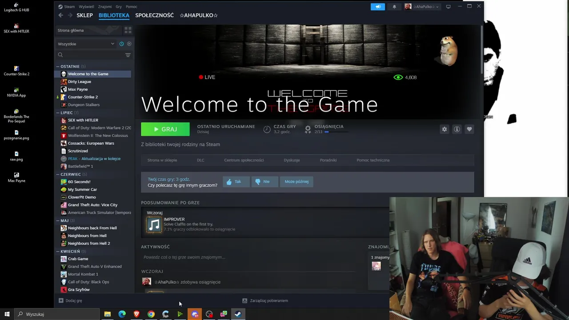569x320 pixels.
Task: Open the Logitech G HUB desktop shortcut
Action: (x=16, y=7)
